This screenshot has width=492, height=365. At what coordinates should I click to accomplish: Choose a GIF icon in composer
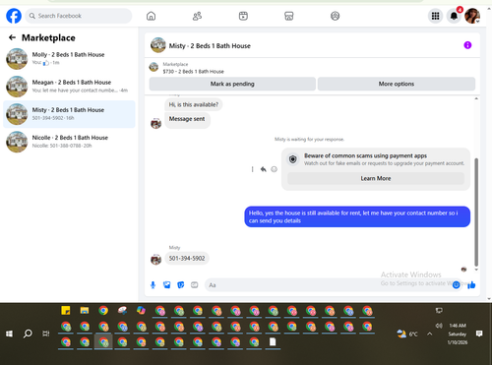coord(194,285)
